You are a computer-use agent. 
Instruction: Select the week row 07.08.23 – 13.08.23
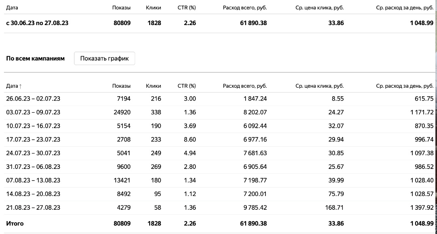[x=33, y=180]
